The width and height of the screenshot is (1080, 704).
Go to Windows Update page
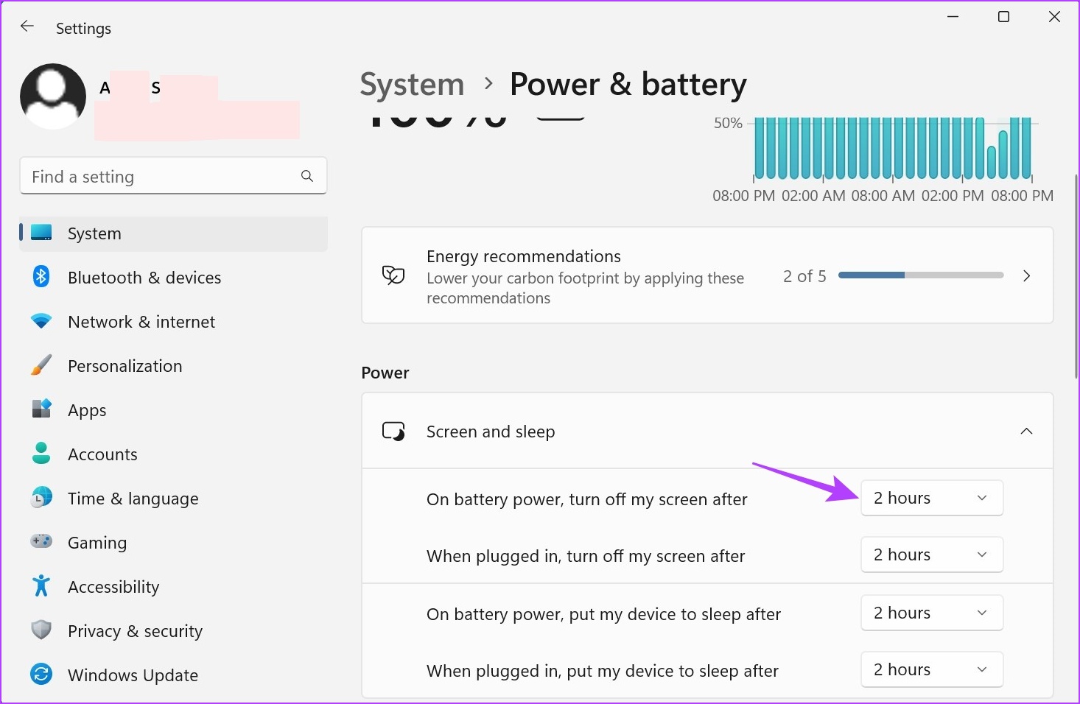173,675
